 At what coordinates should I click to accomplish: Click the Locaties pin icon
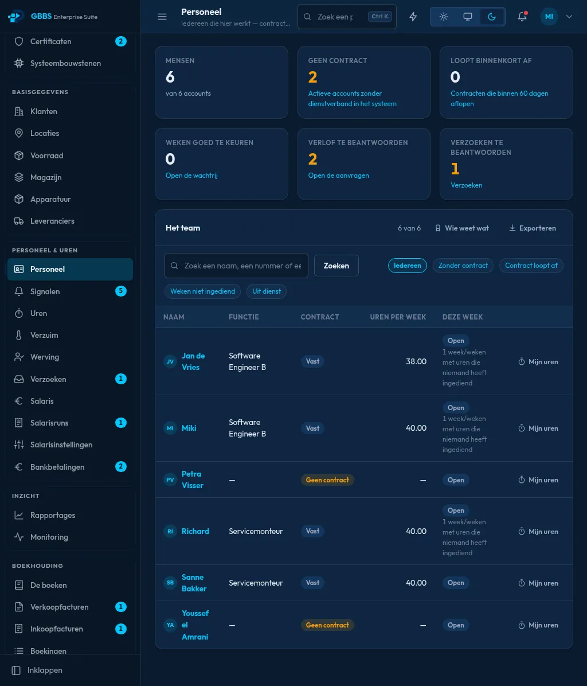[19, 134]
